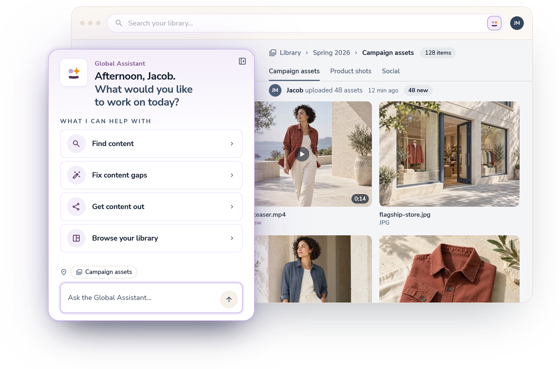The width and height of the screenshot is (560, 369).
Task: Click Campaign assets breadcrumb title
Action: [388, 53]
